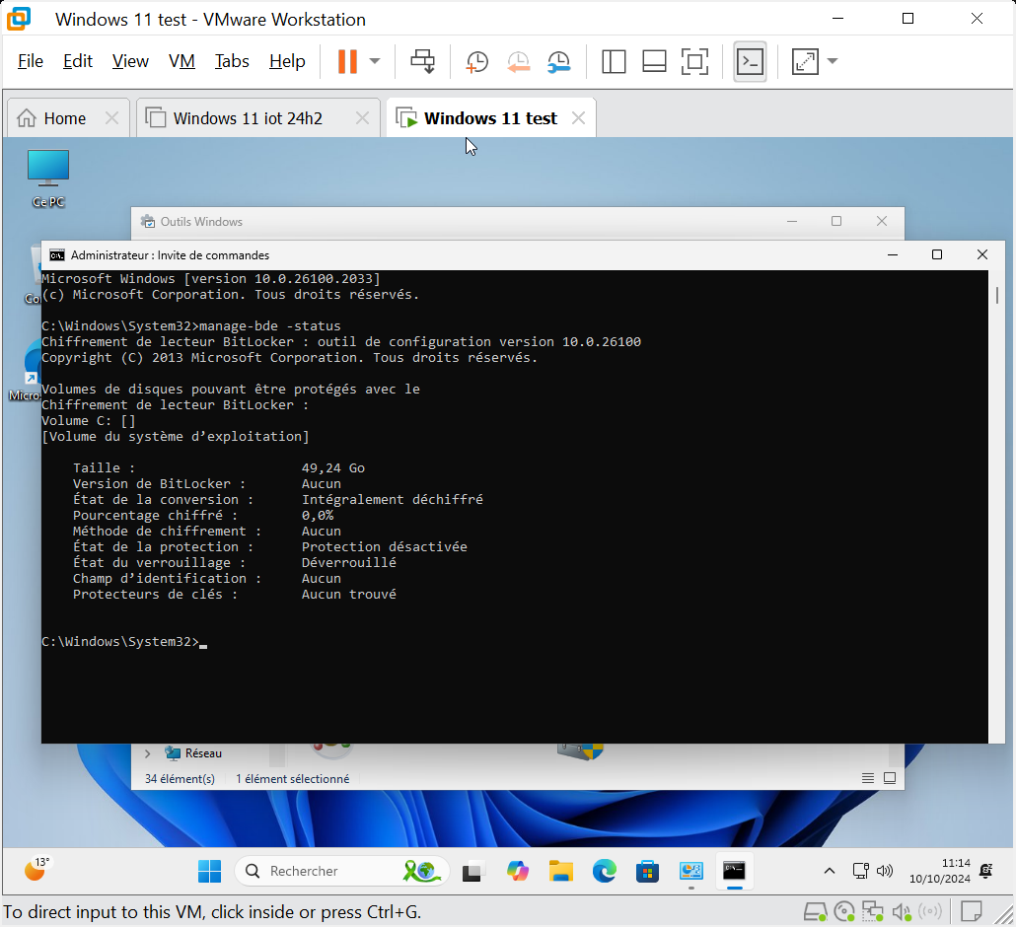Send Ctrl+Alt+Del to the virtual machine
1016x927 pixels.
coord(422,61)
